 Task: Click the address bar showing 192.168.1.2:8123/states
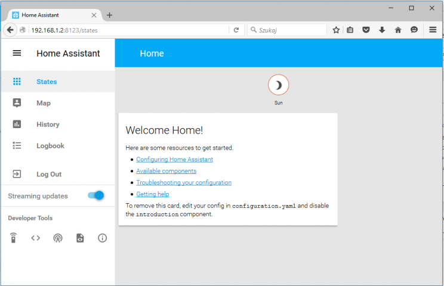pos(129,30)
